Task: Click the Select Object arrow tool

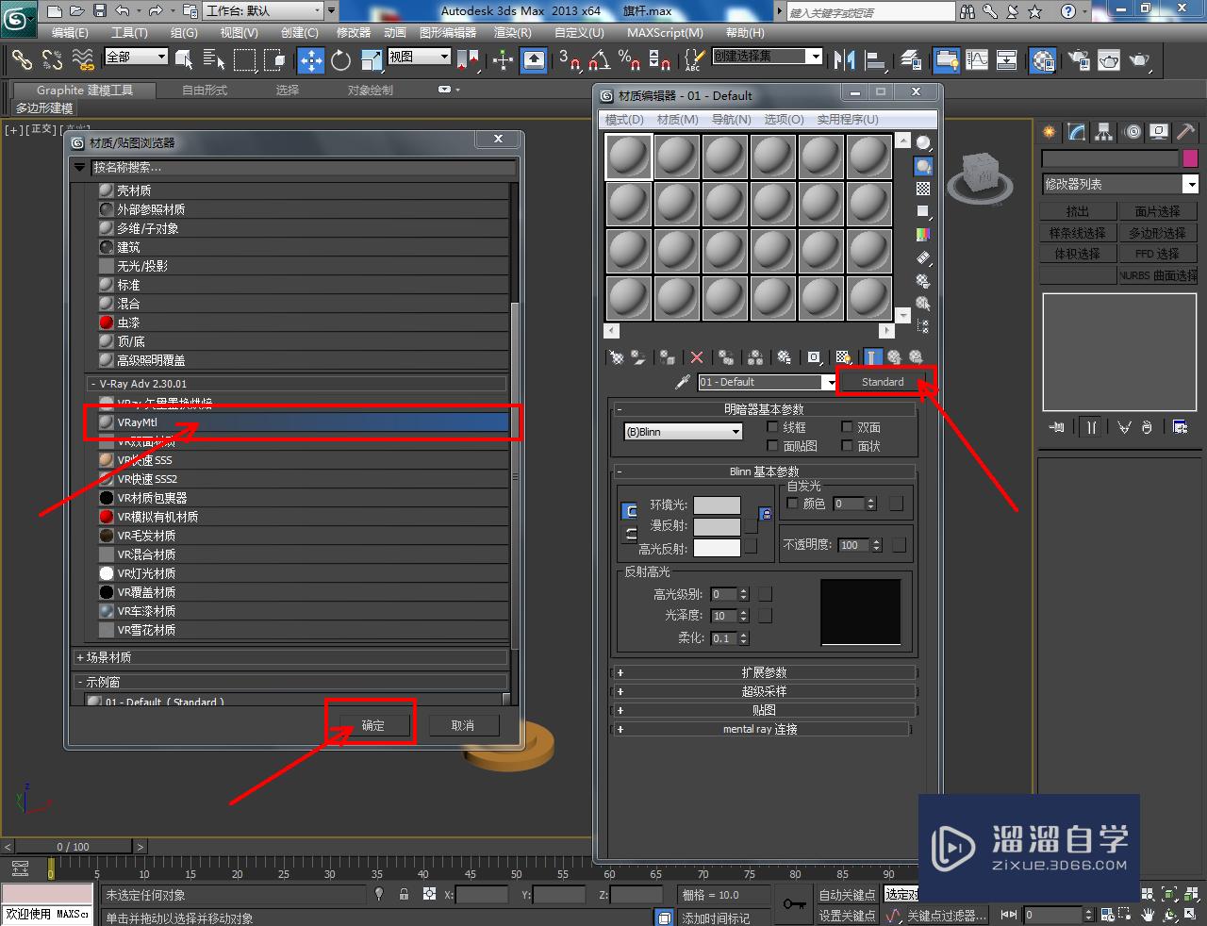Action: tap(184, 60)
